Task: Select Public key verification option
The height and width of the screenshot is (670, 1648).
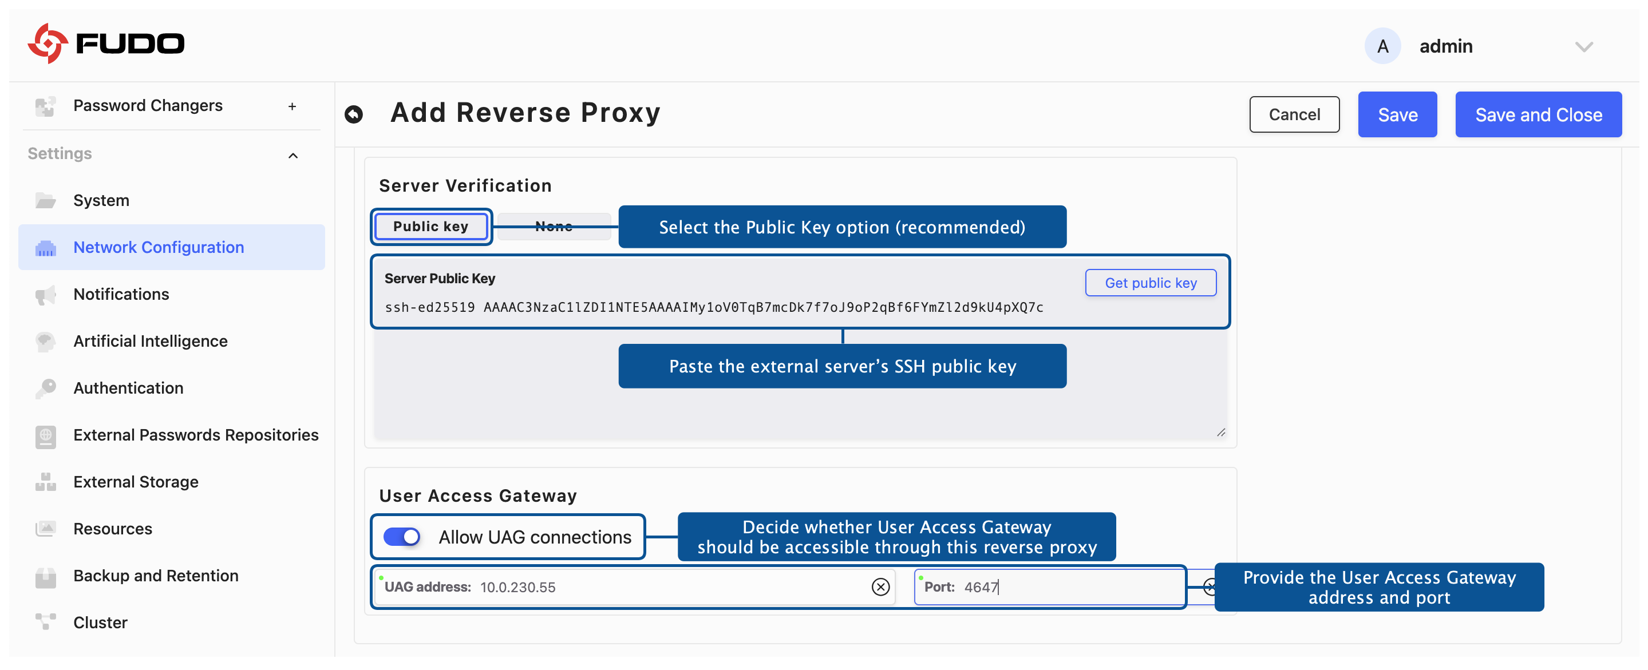Action: coord(430,227)
